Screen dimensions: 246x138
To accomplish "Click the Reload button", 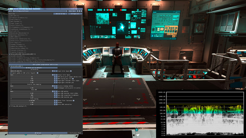I will coord(38,133).
